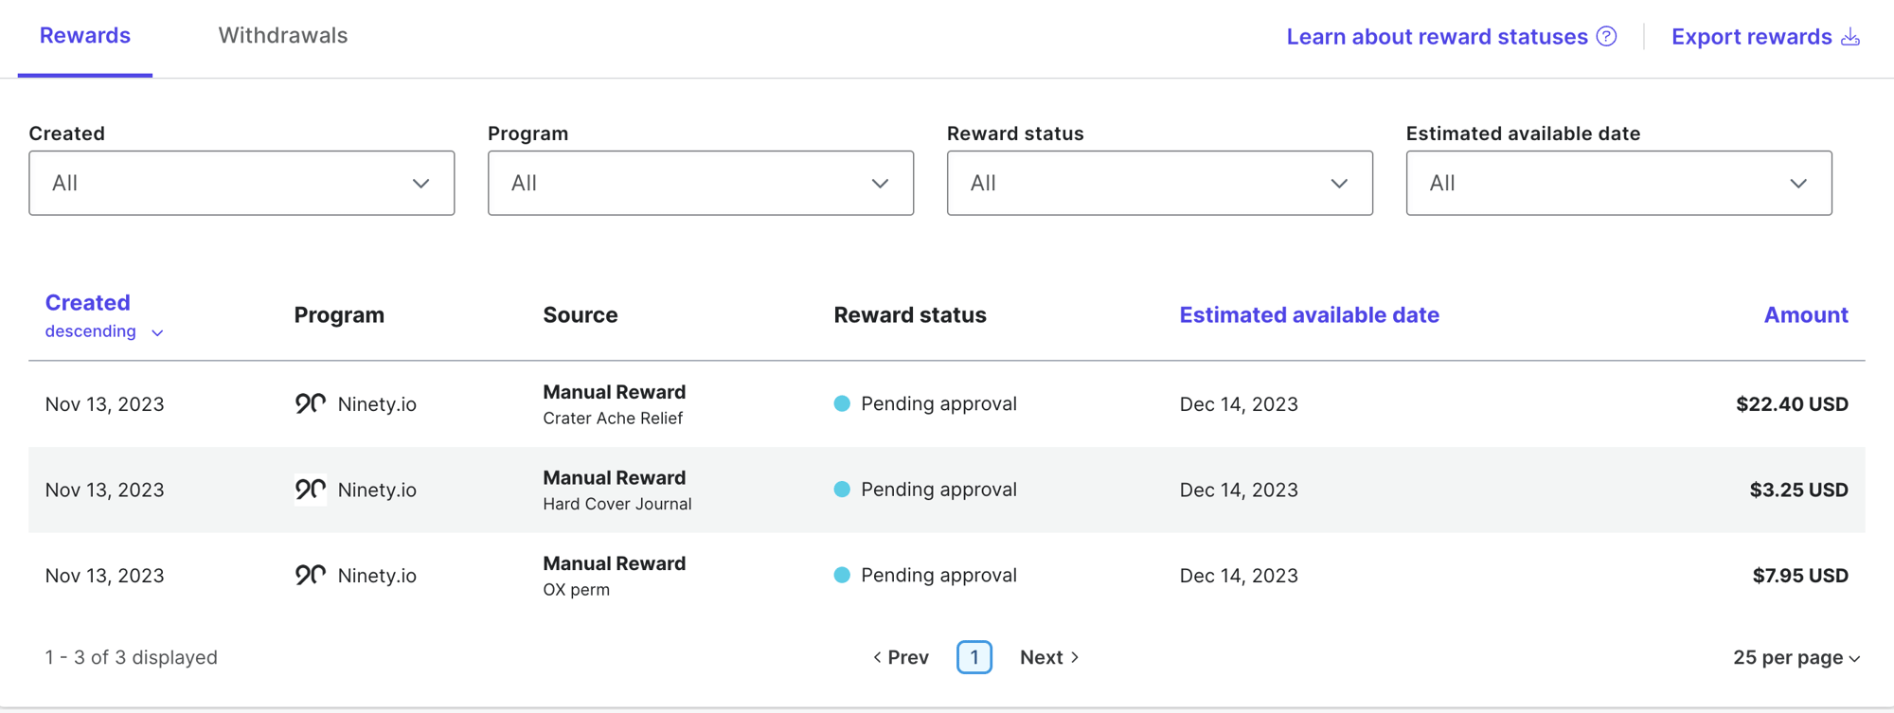
Task: Click the Reward status column header
Action: click(x=910, y=315)
